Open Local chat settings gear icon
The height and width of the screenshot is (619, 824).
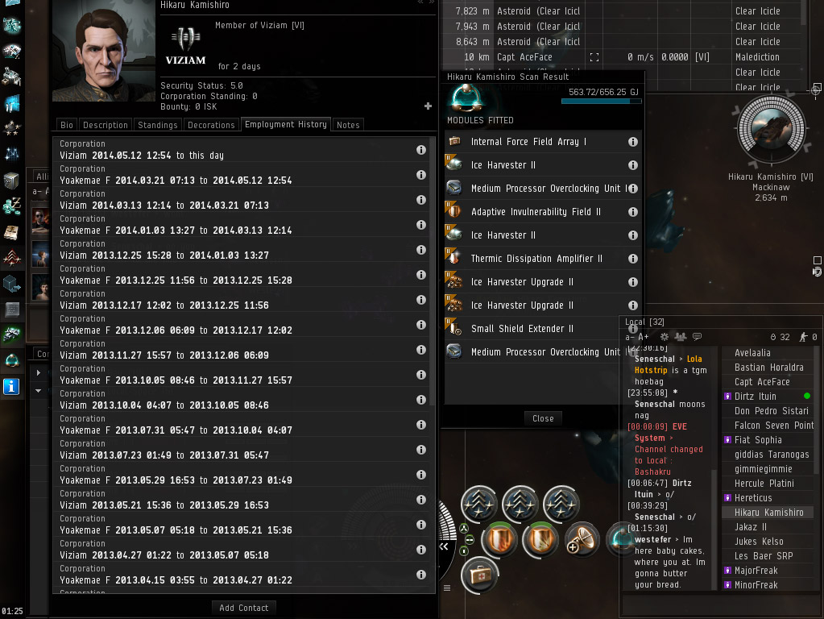point(665,337)
